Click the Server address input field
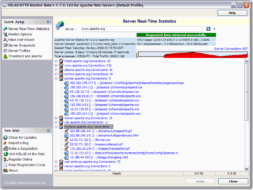Image resolution: width=253 pixels, height=190 pixels. [142, 29]
